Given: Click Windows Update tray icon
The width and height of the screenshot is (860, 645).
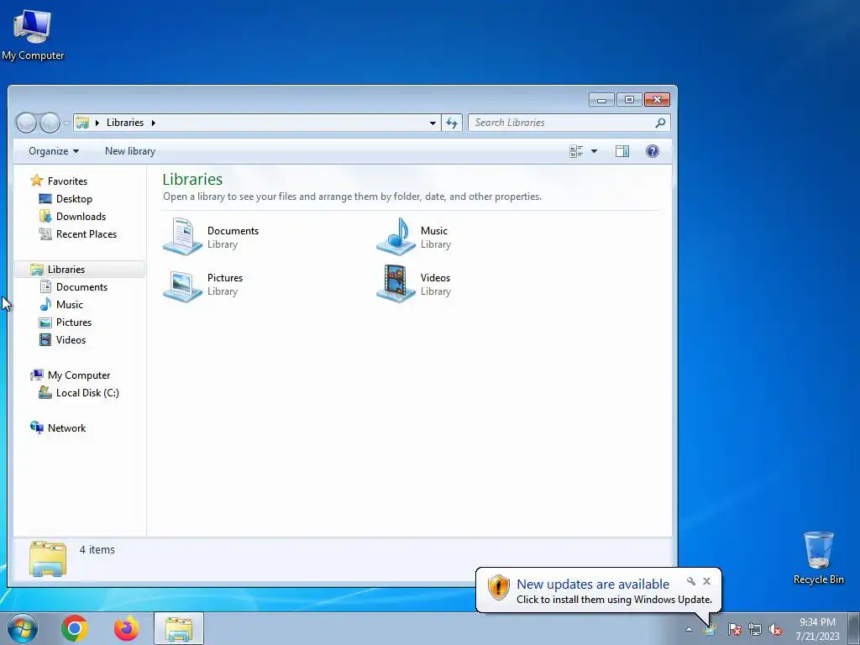Looking at the screenshot, I should click(711, 629).
